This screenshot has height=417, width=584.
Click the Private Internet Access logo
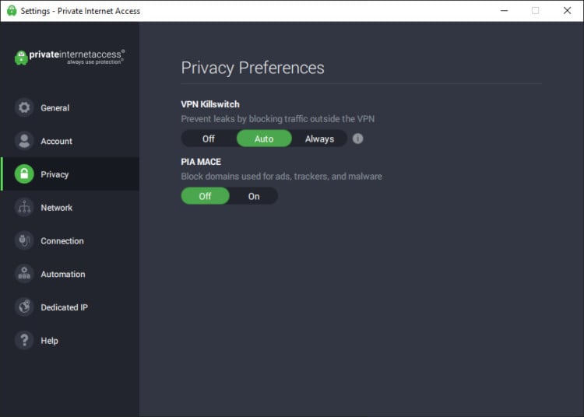pos(69,57)
